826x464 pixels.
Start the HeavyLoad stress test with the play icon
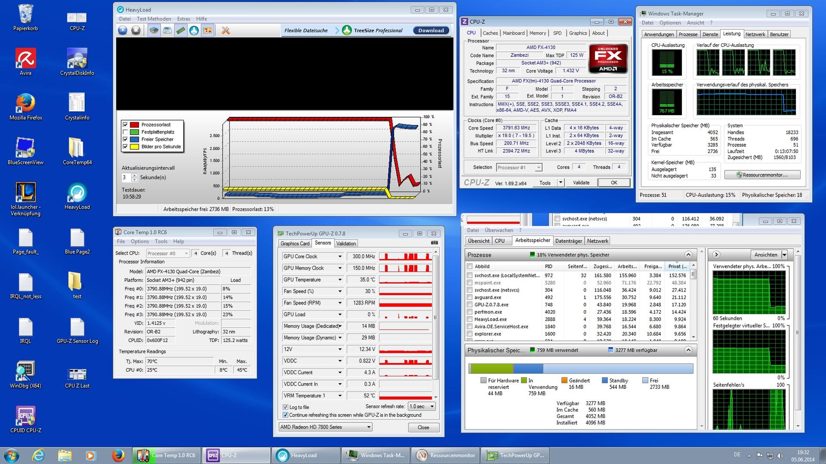[x=123, y=31]
